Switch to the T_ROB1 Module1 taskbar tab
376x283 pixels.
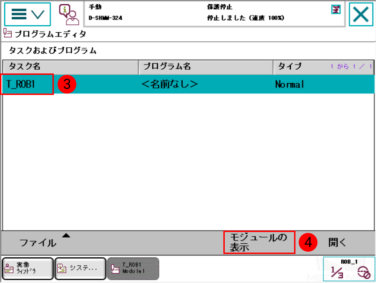pos(133,268)
